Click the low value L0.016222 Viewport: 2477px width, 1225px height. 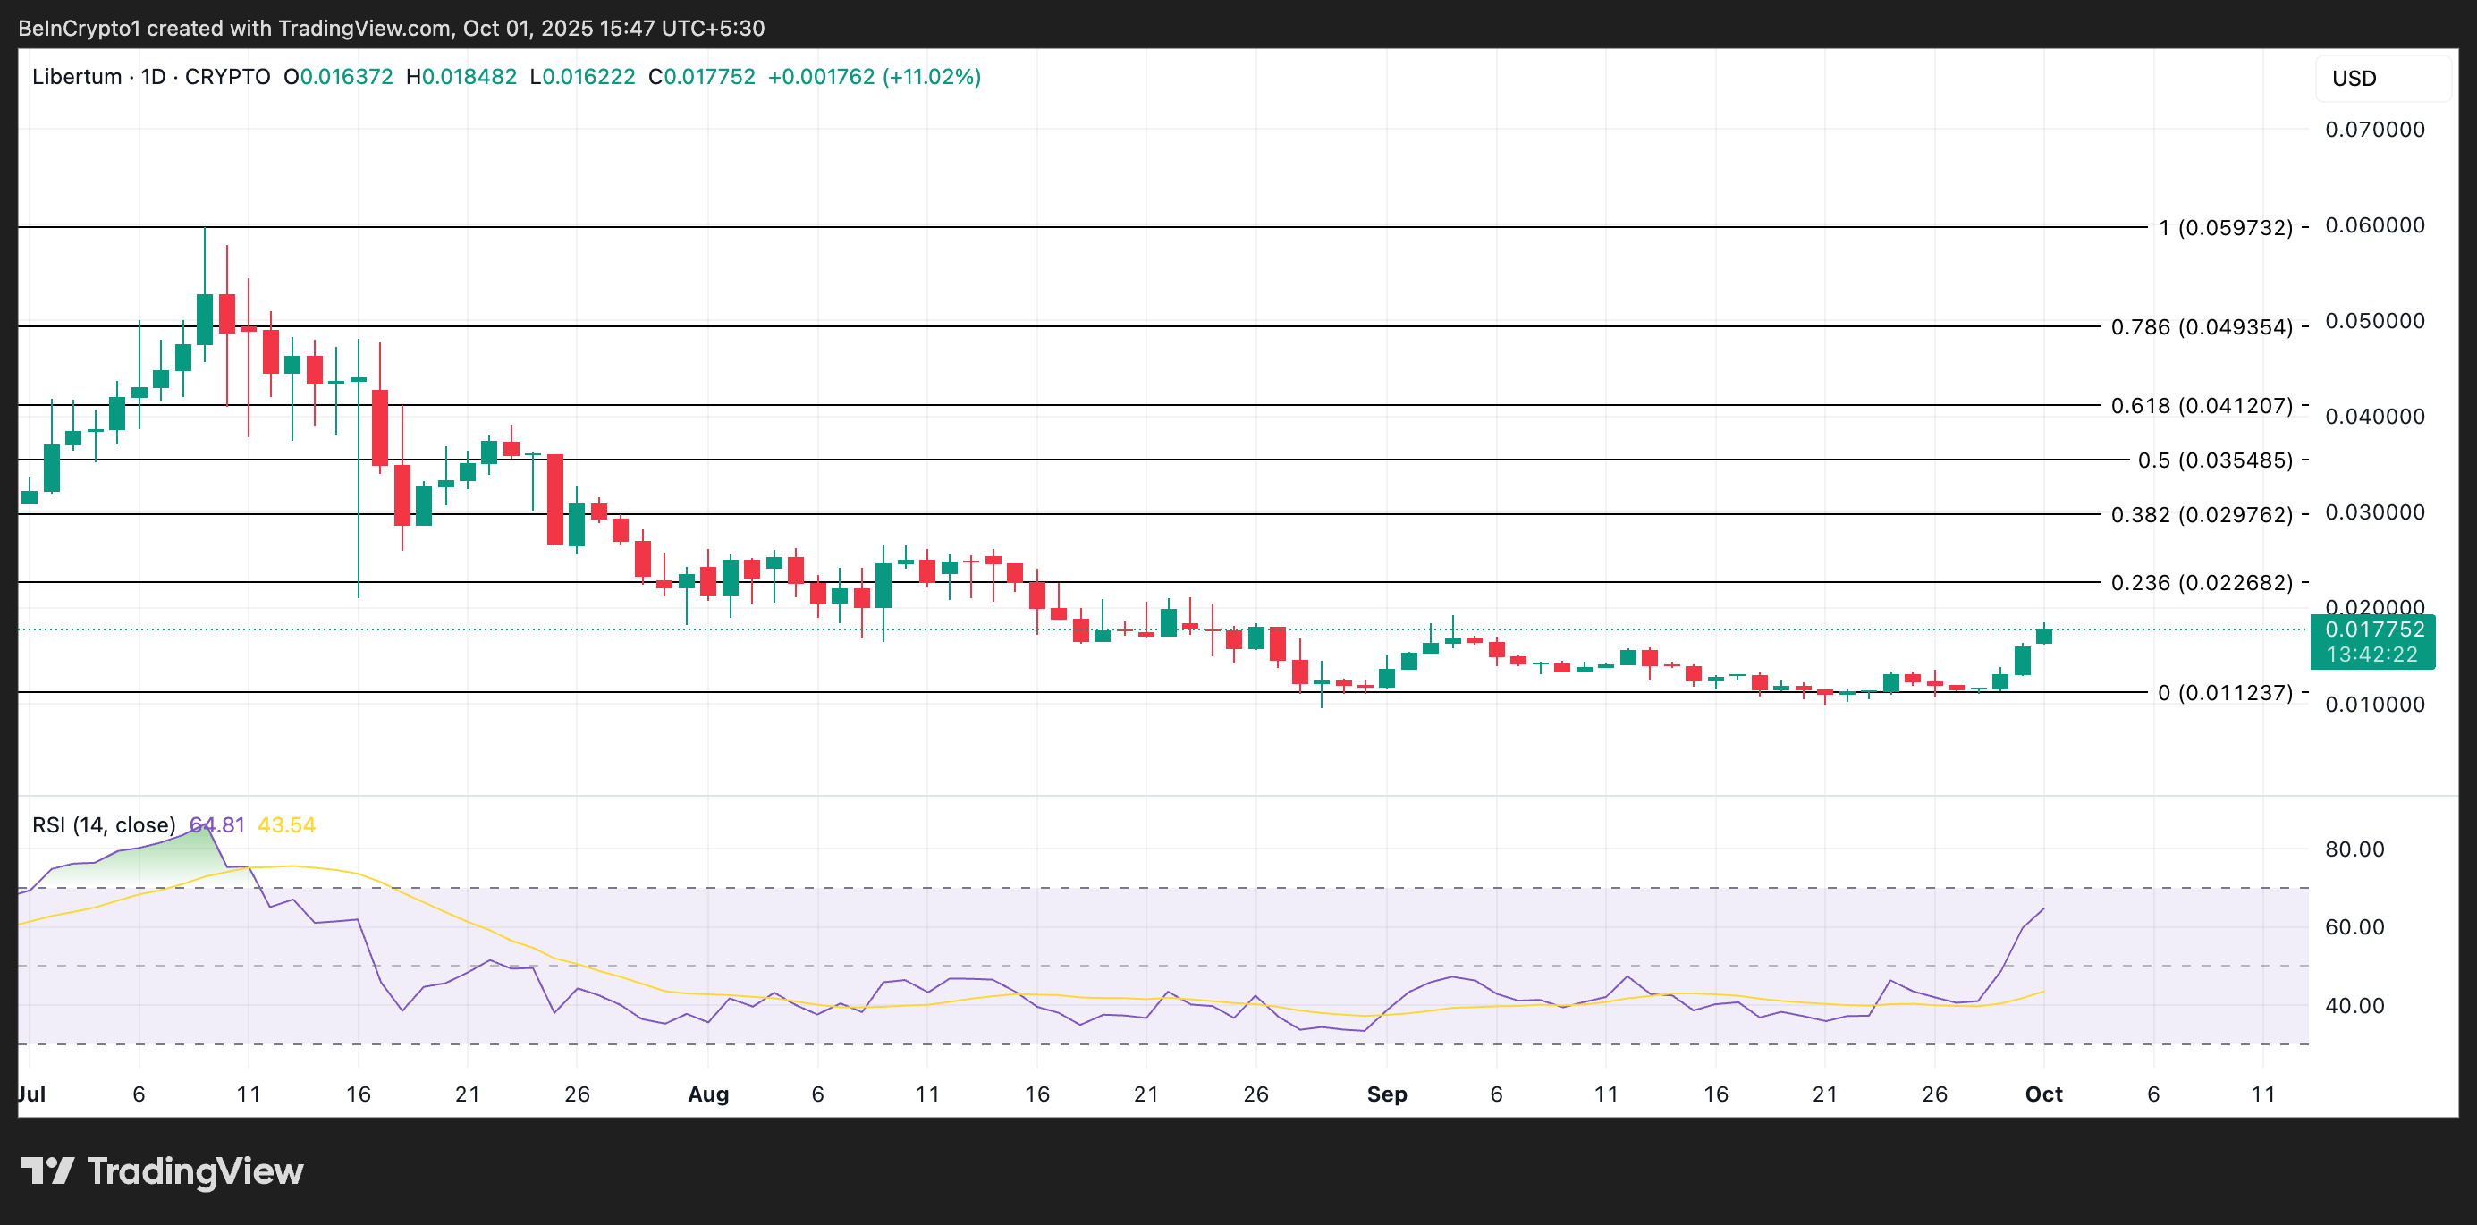coord(584,76)
